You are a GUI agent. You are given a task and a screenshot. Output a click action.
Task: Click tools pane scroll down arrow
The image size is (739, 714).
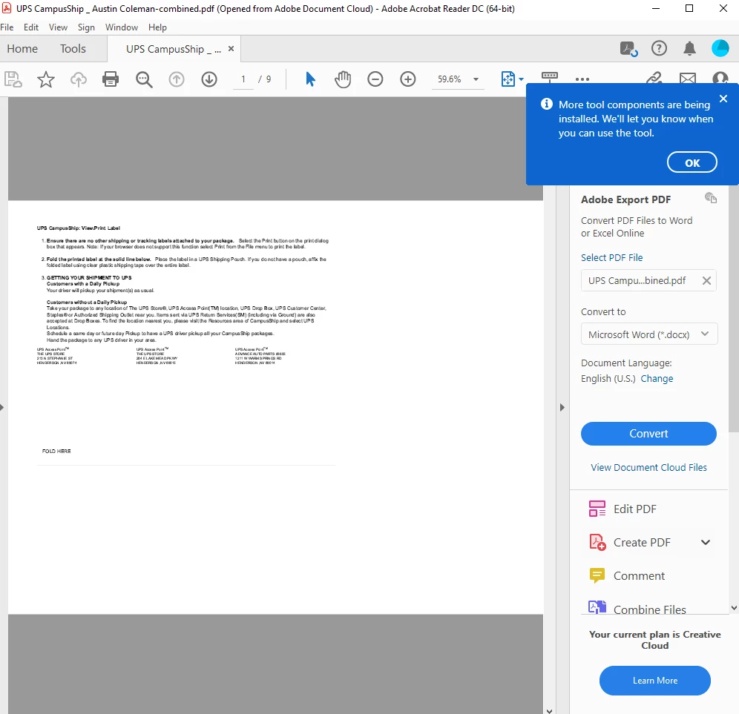(x=734, y=608)
